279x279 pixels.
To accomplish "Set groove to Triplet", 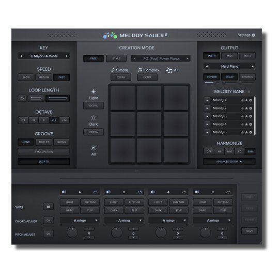I will (44, 142).
